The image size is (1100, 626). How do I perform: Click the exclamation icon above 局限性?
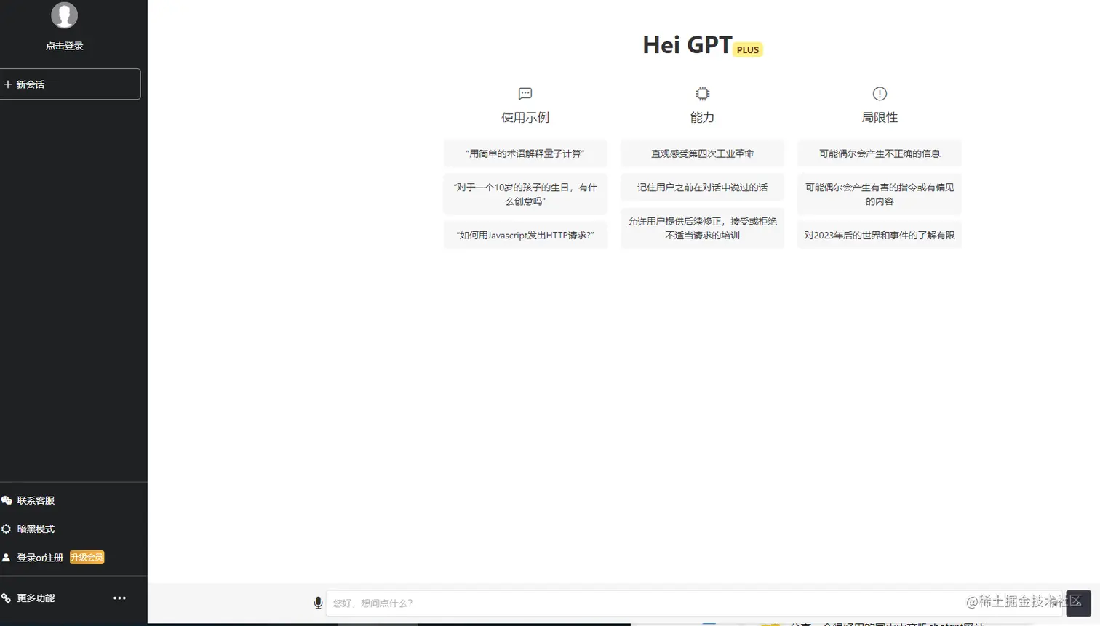coord(880,94)
